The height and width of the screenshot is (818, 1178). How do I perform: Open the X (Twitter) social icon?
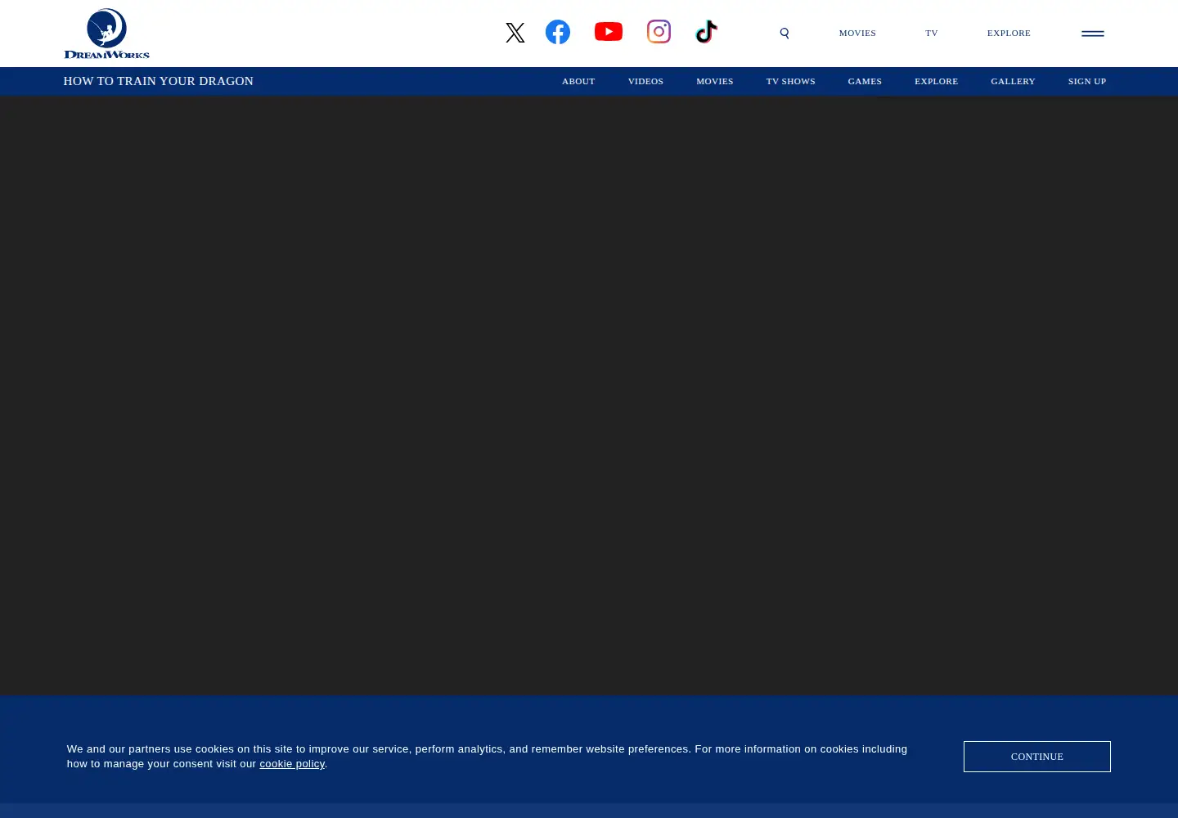tap(515, 33)
